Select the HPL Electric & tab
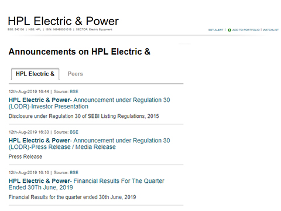281x211 pixels. (35, 74)
